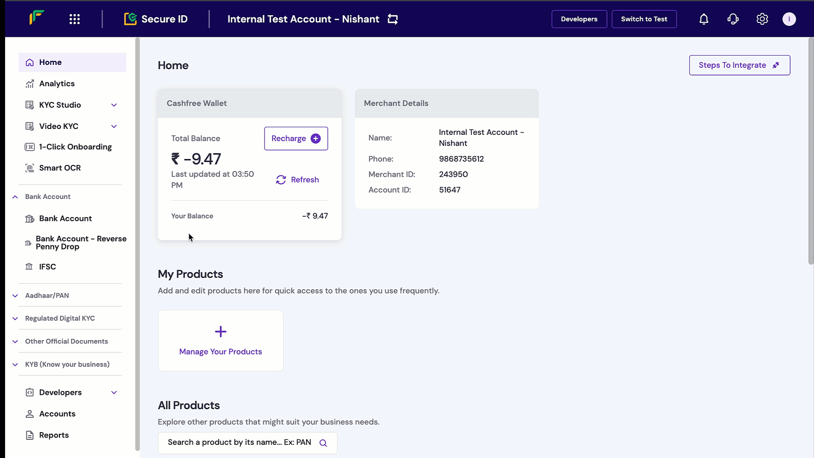Click the Cashfree logo icon
Screen dimensions: 814x458
click(x=37, y=18)
